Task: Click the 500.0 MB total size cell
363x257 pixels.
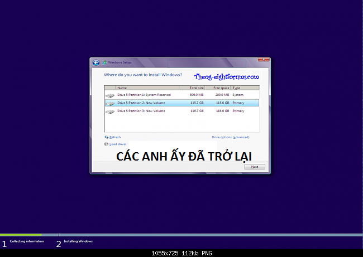Action: click(197, 95)
